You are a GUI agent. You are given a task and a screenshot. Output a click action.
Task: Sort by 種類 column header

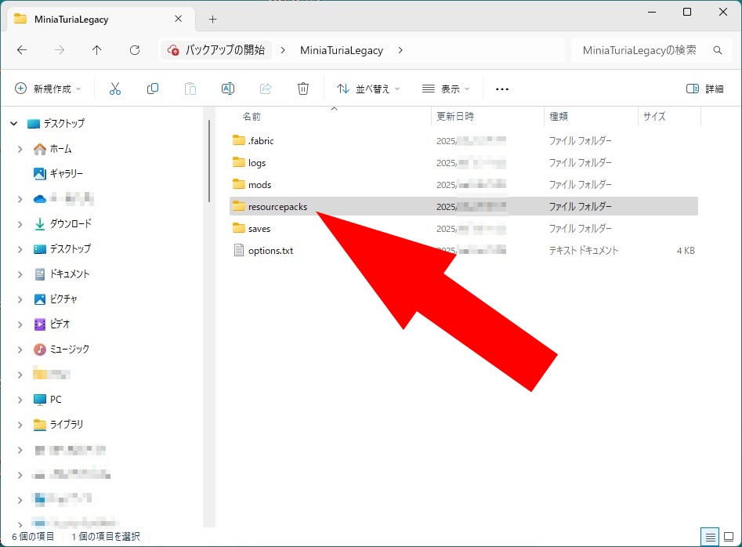559,117
